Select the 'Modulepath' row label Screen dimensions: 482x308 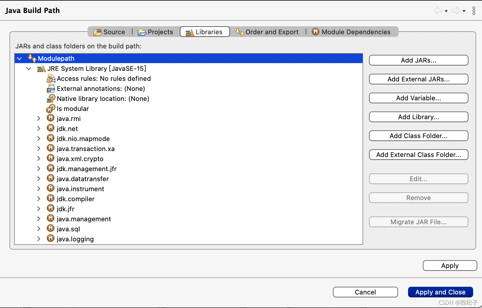56,58
